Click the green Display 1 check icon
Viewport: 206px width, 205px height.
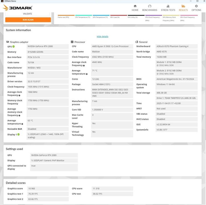(18, 134)
